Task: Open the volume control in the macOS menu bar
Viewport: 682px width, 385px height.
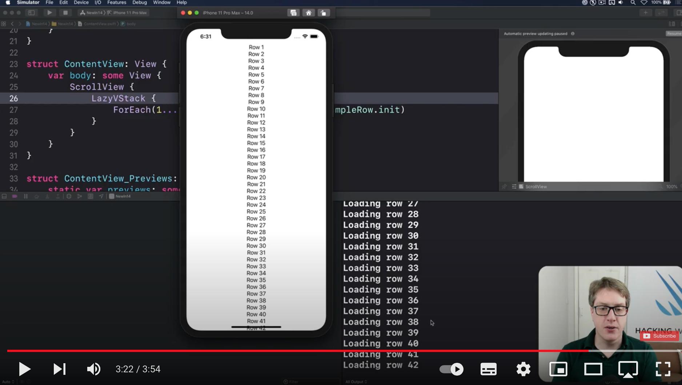Action: (621, 3)
